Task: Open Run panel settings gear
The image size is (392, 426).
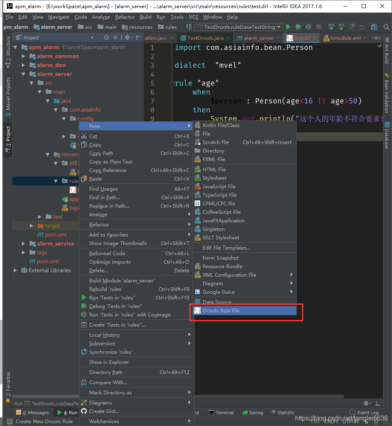Action: [x=367, y=403]
